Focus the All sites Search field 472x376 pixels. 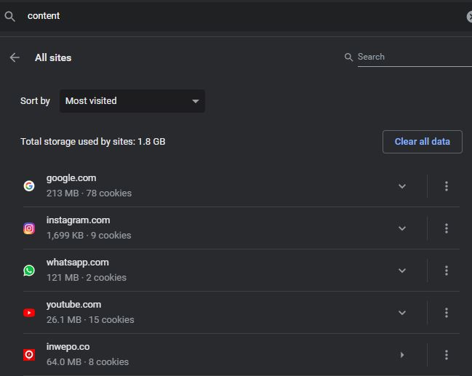click(x=415, y=57)
